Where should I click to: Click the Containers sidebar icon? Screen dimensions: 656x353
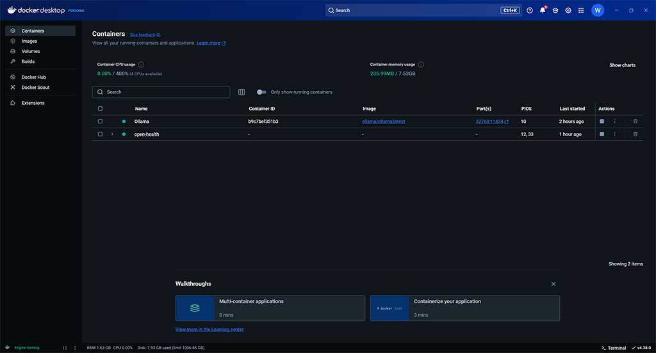pos(13,31)
